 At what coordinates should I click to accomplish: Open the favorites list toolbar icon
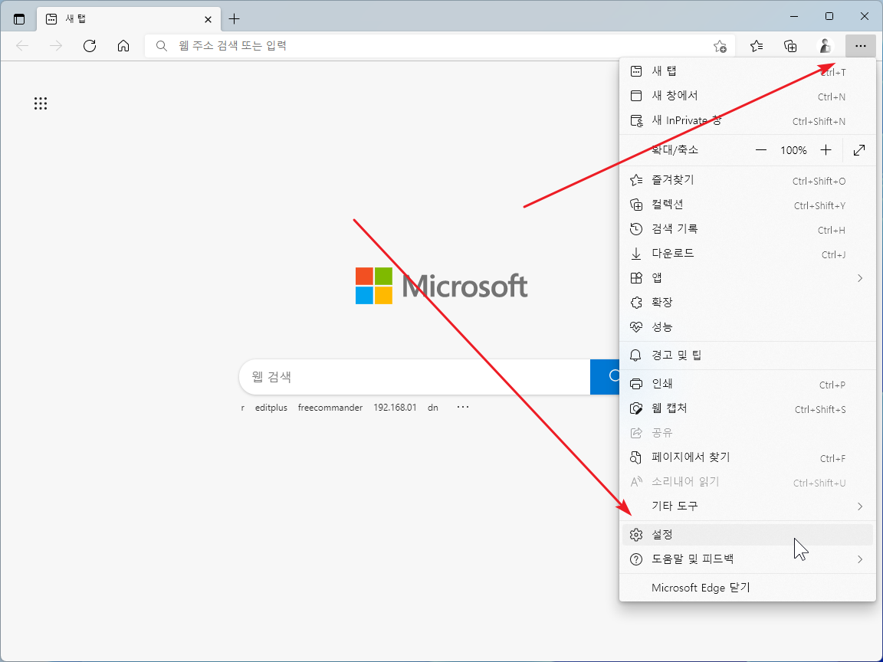(757, 46)
